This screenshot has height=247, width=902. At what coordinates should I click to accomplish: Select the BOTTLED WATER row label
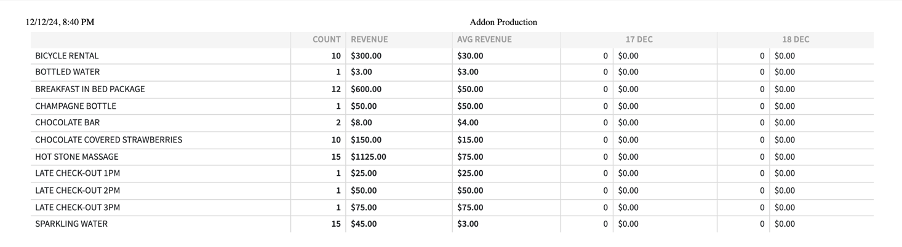tap(67, 72)
